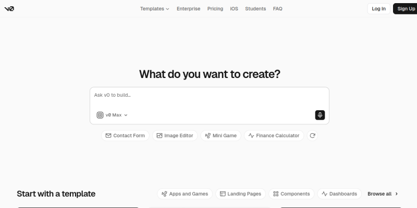Pick the Mini Game suggestion chip
Image resolution: width=417 pixels, height=208 pixels.
click(x=220, y=136)
